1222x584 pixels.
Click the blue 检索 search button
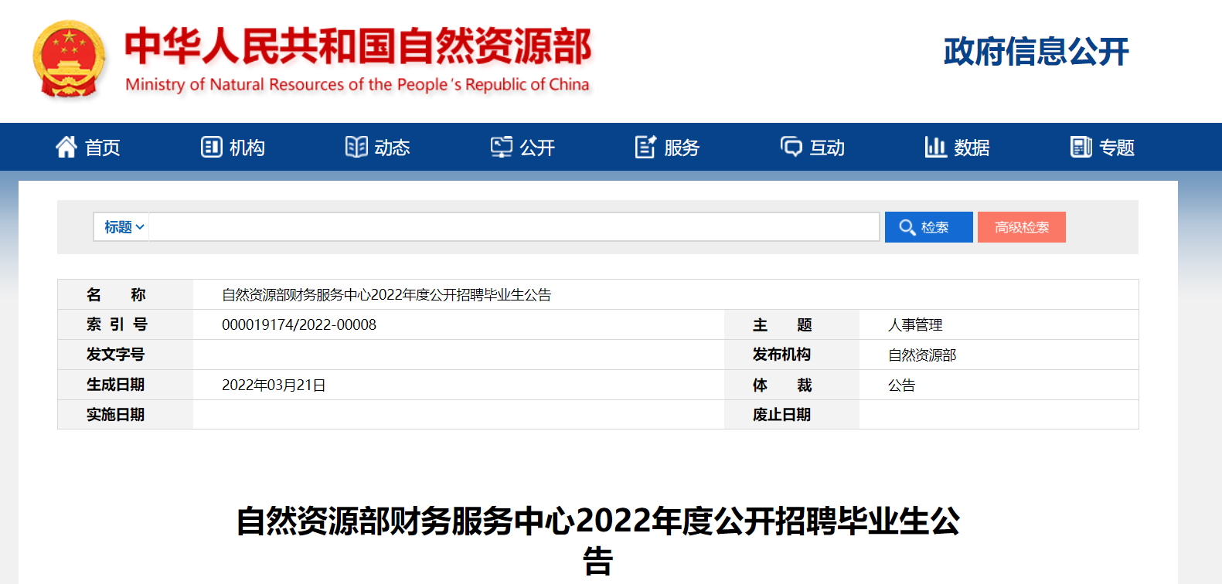click(929, 227)
